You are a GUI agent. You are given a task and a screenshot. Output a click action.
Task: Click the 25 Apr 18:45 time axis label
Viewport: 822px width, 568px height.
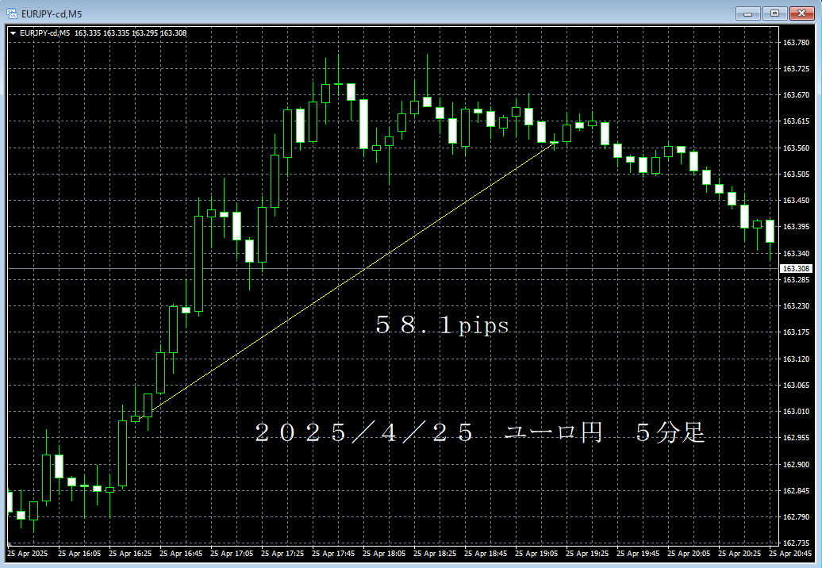[486, 554]
